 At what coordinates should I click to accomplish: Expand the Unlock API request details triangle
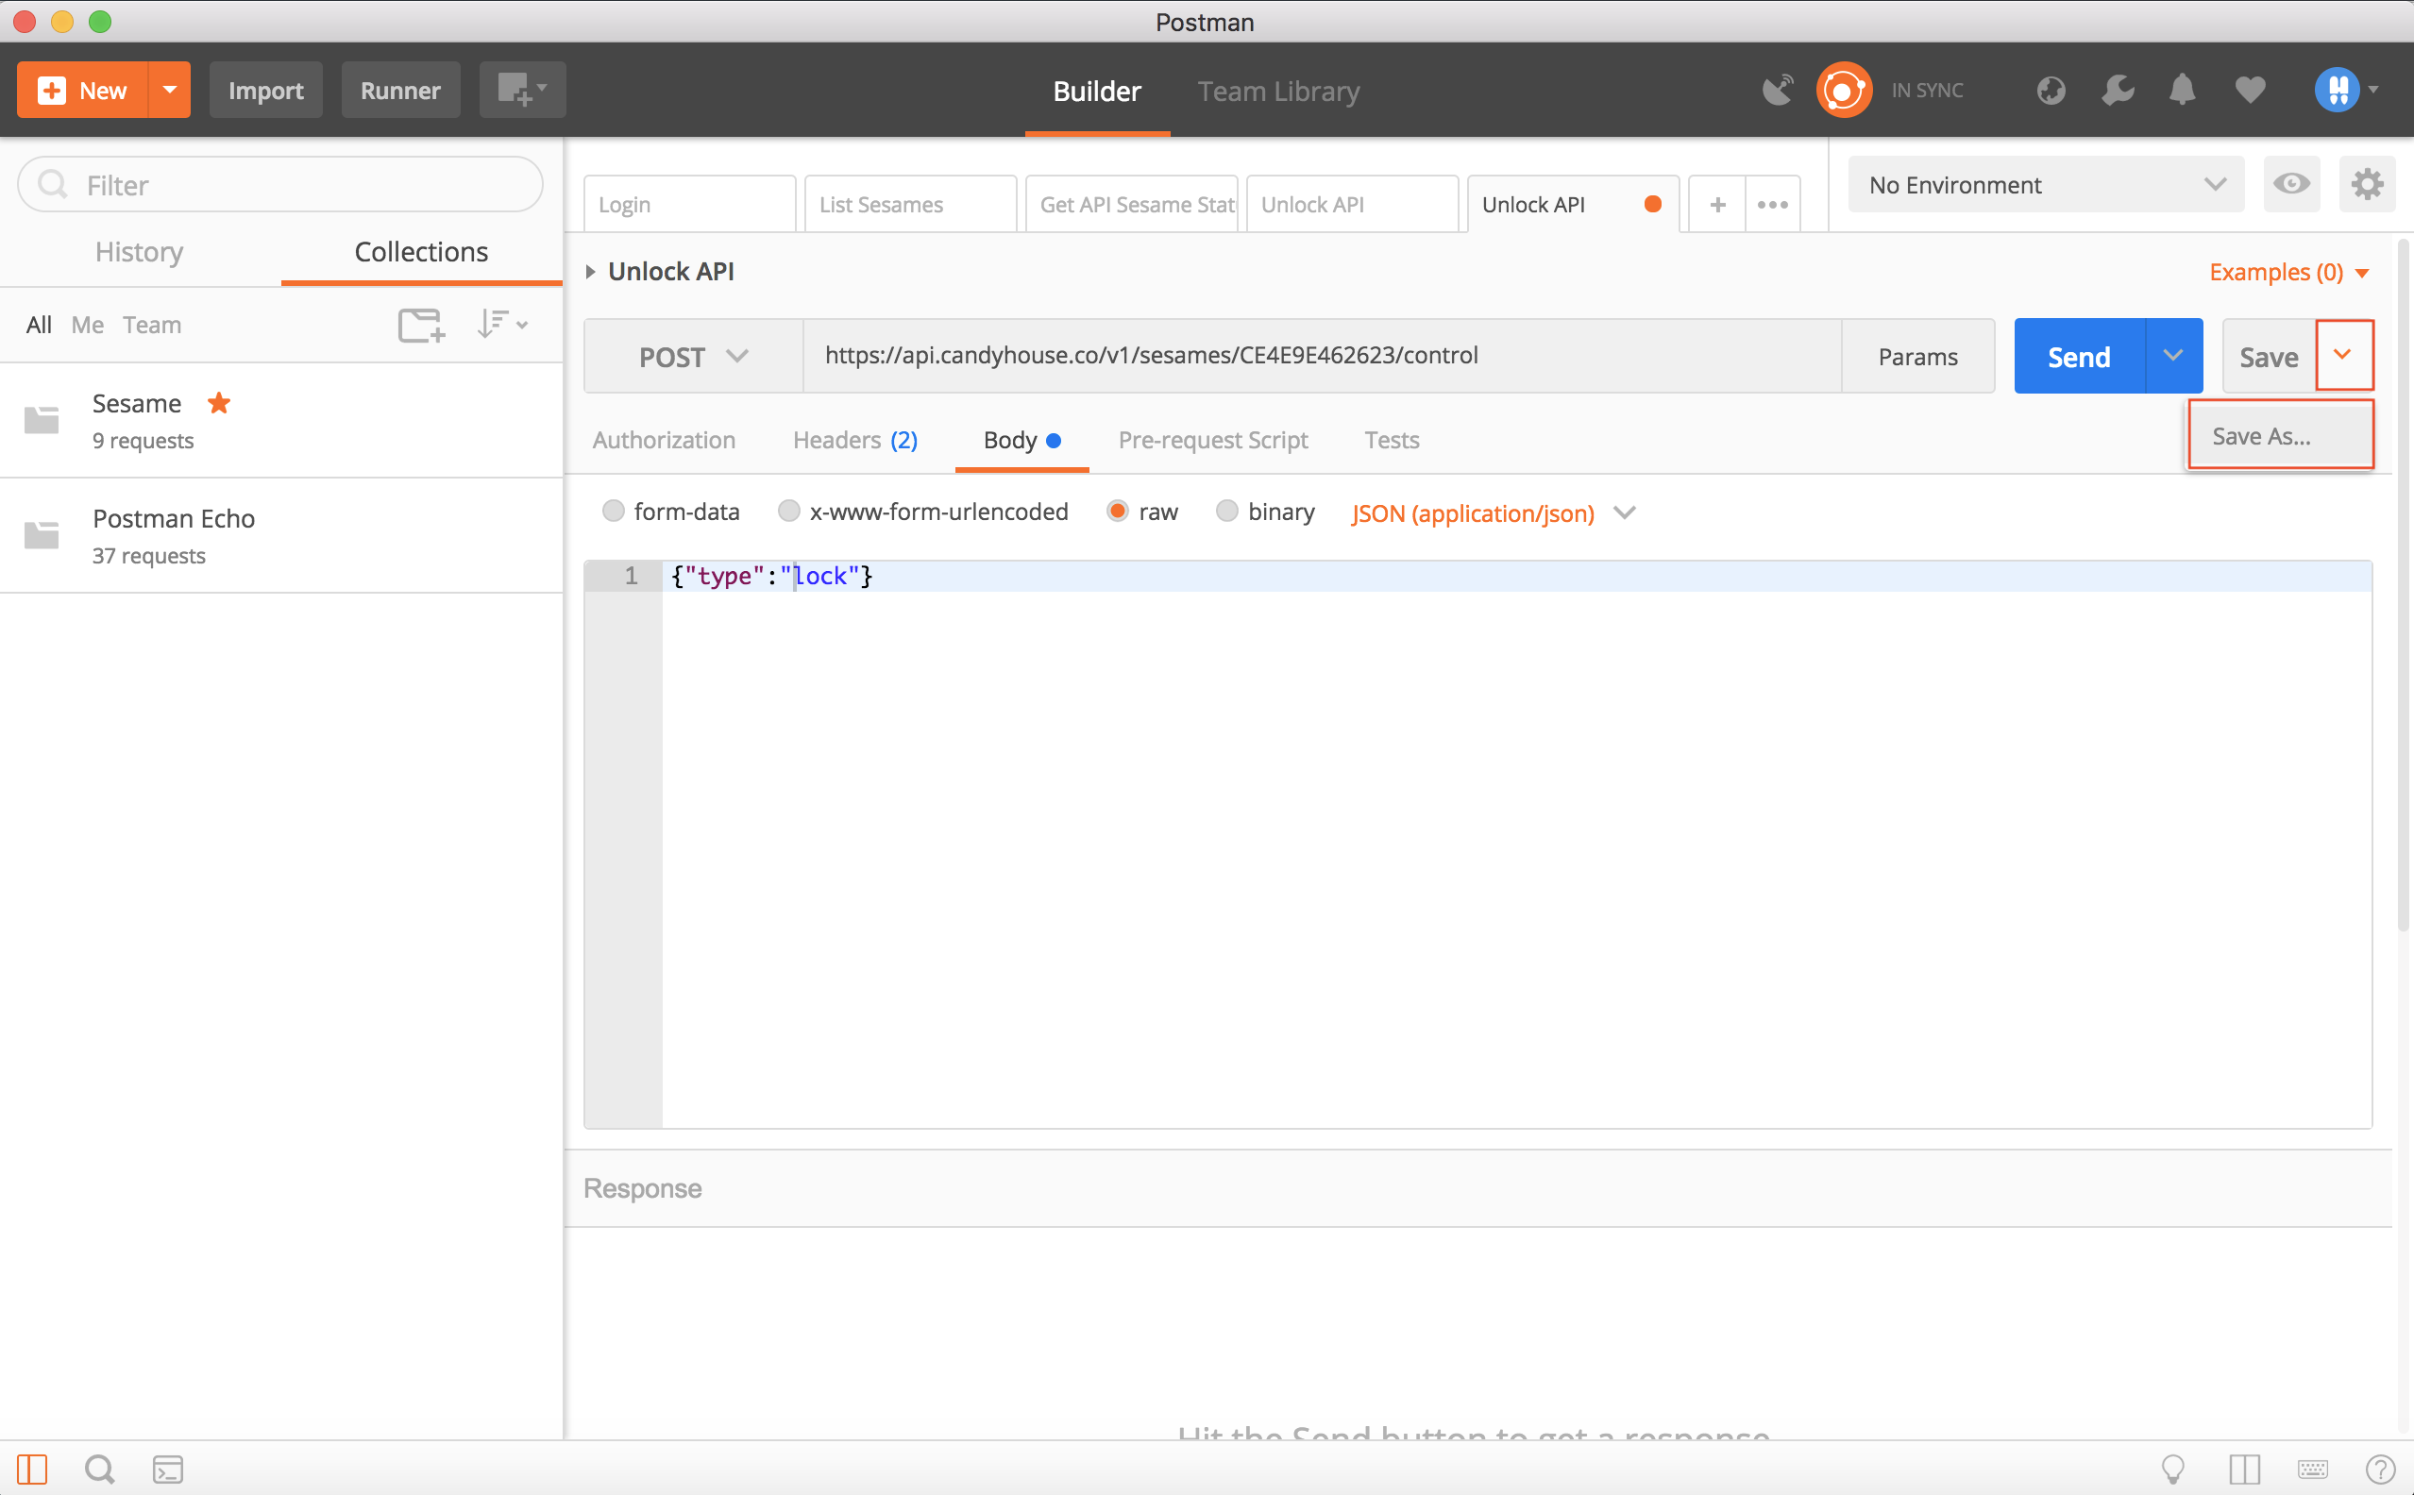point(590,271)
